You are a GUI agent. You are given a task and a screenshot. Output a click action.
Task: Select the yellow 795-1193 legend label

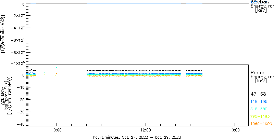point(260,116)
